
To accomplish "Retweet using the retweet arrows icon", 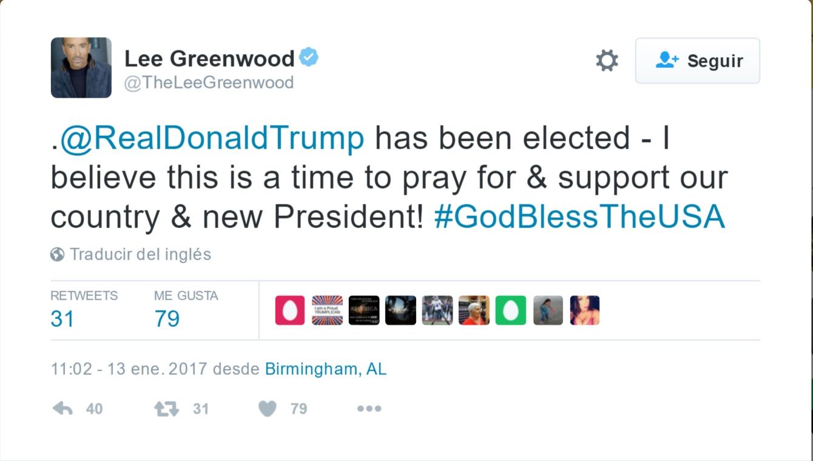I will click(x=166, y=409).
